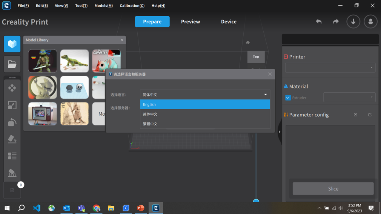Image resolution: width=381 pixels, height=214 pixels.
Task: Click the open folder icon in sidebar
Action: coord(12,64)
